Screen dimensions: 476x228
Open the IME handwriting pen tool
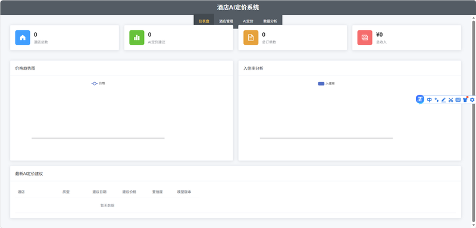coord(443,100)
